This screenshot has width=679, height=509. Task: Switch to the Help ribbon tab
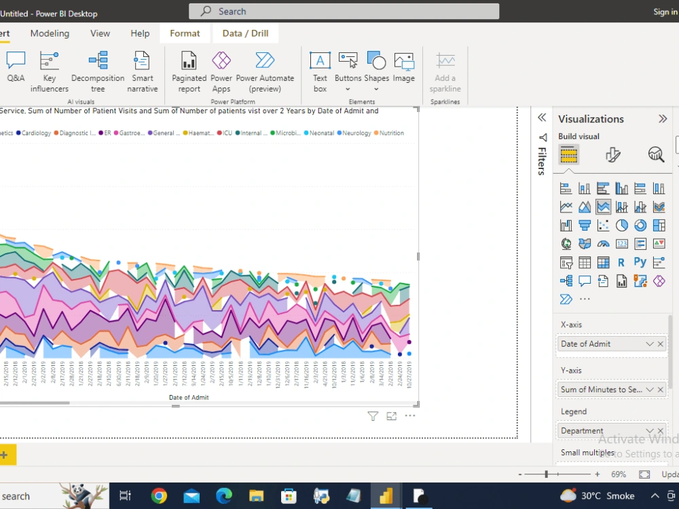click(x=140, y=33)
